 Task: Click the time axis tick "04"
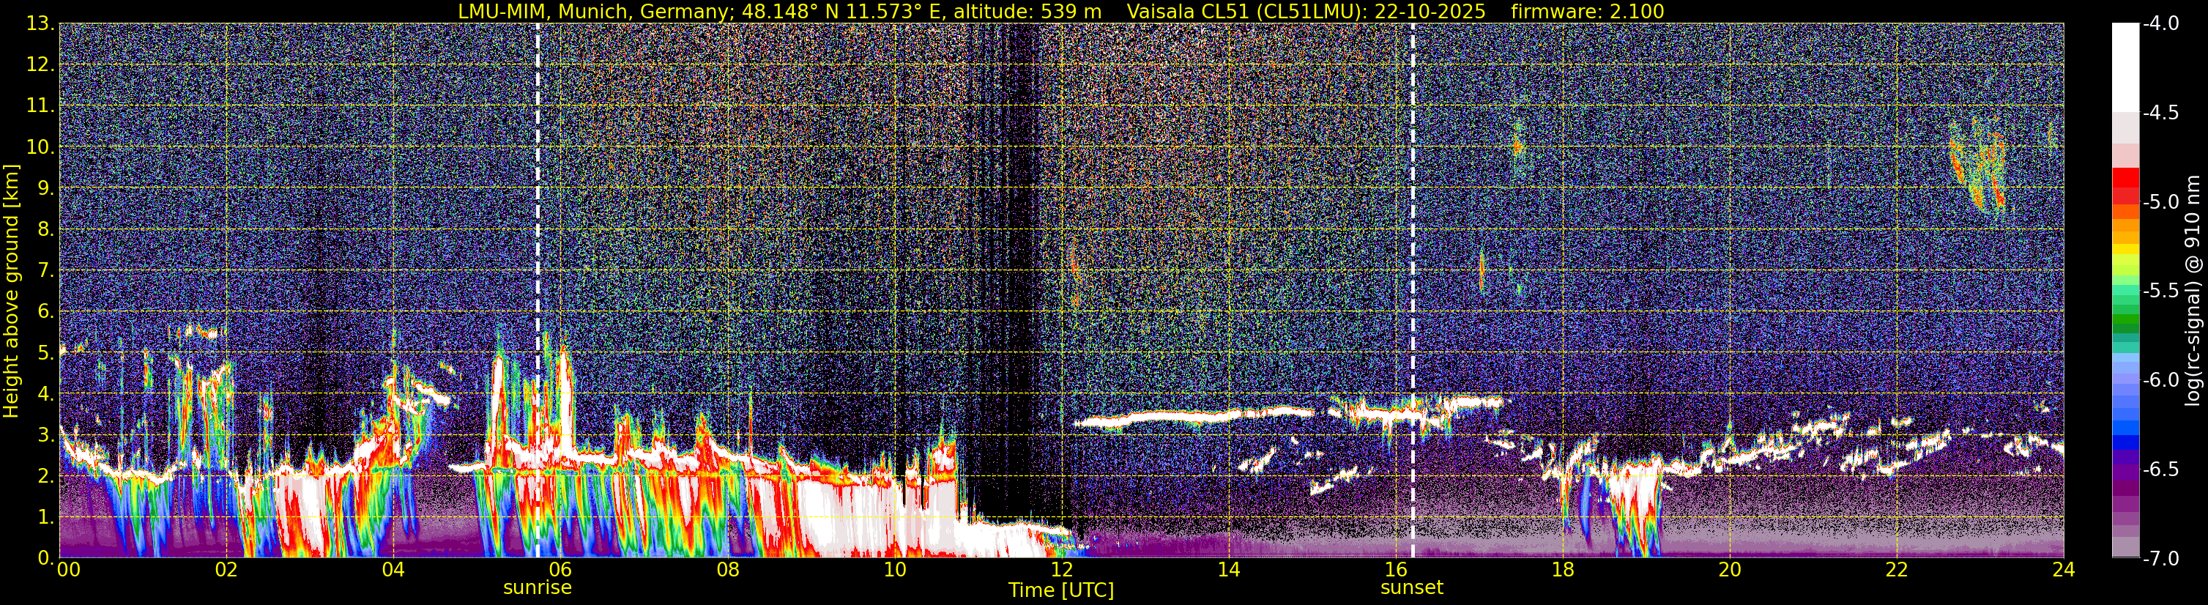(x=393, y=570)
